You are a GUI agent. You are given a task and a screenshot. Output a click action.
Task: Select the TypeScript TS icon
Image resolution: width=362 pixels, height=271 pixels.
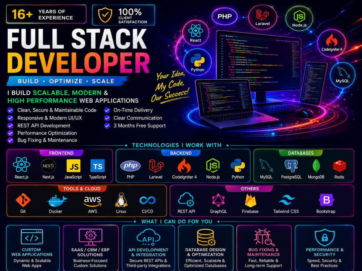click(x=97, y=166)
